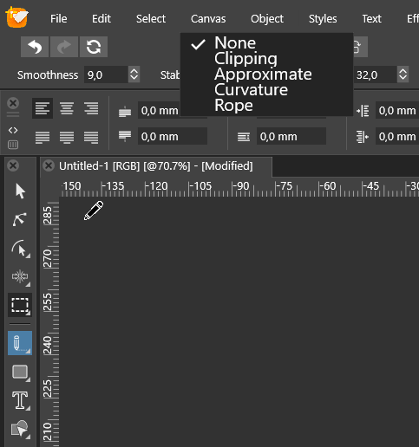Click the grayed Redo arrow button

(64, 47)
